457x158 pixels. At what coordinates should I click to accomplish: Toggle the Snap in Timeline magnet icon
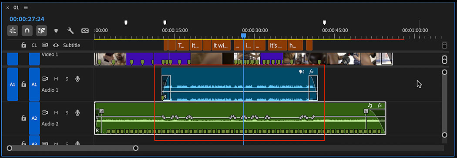pos(27,30)
